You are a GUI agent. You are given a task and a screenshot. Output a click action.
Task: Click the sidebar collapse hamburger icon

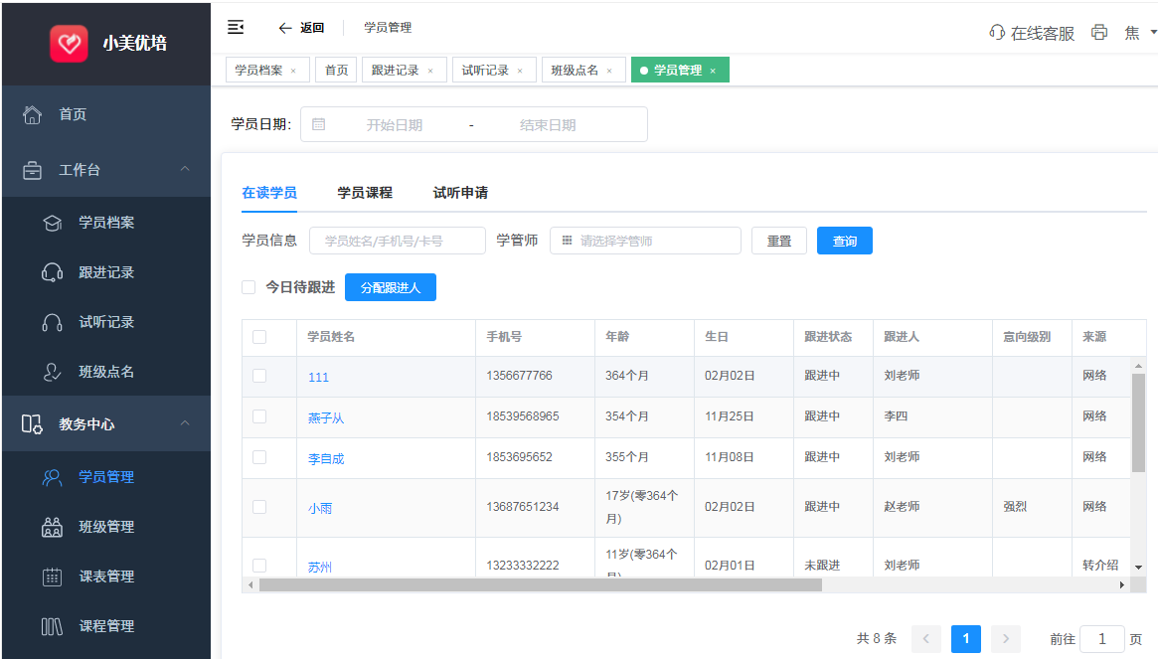pos(236,27)
